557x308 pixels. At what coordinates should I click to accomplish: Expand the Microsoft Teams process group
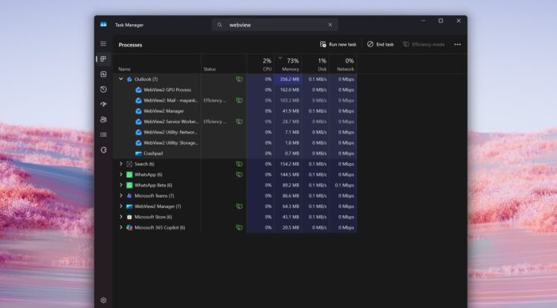121,196
